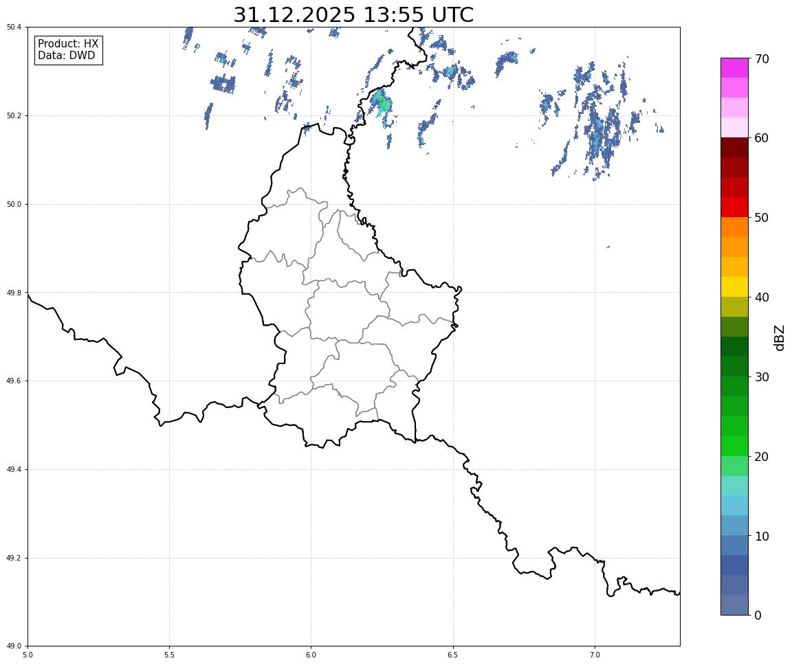Pick the bright red segment above 50
792x665 pixels.
click(734, 207)
